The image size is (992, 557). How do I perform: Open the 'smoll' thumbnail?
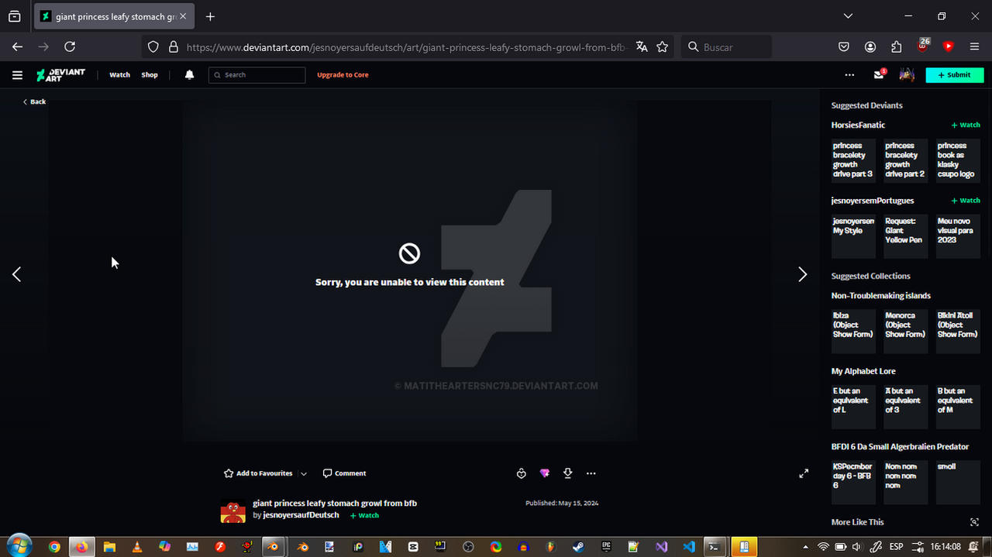[x=958, y=482]
